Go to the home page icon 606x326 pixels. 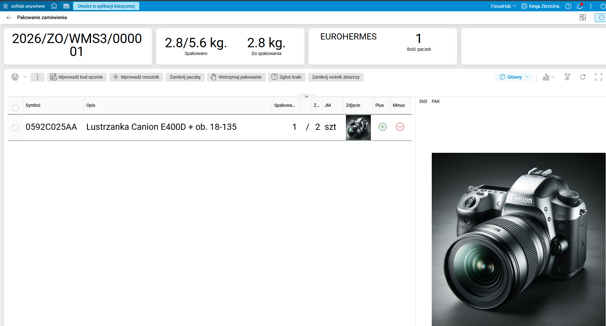click(54, 6)
